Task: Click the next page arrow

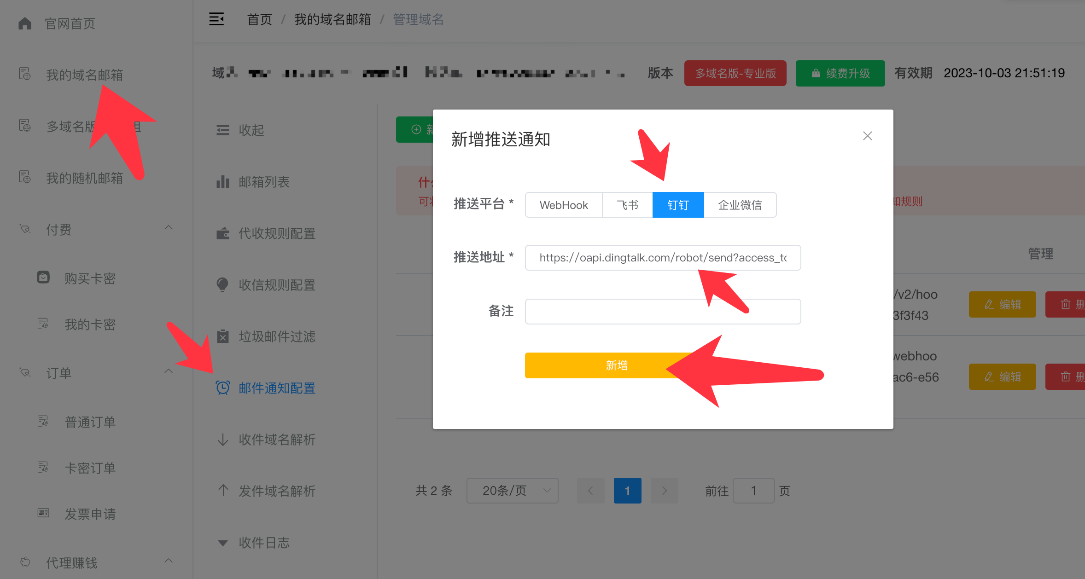Action: [x=664, y=491]
